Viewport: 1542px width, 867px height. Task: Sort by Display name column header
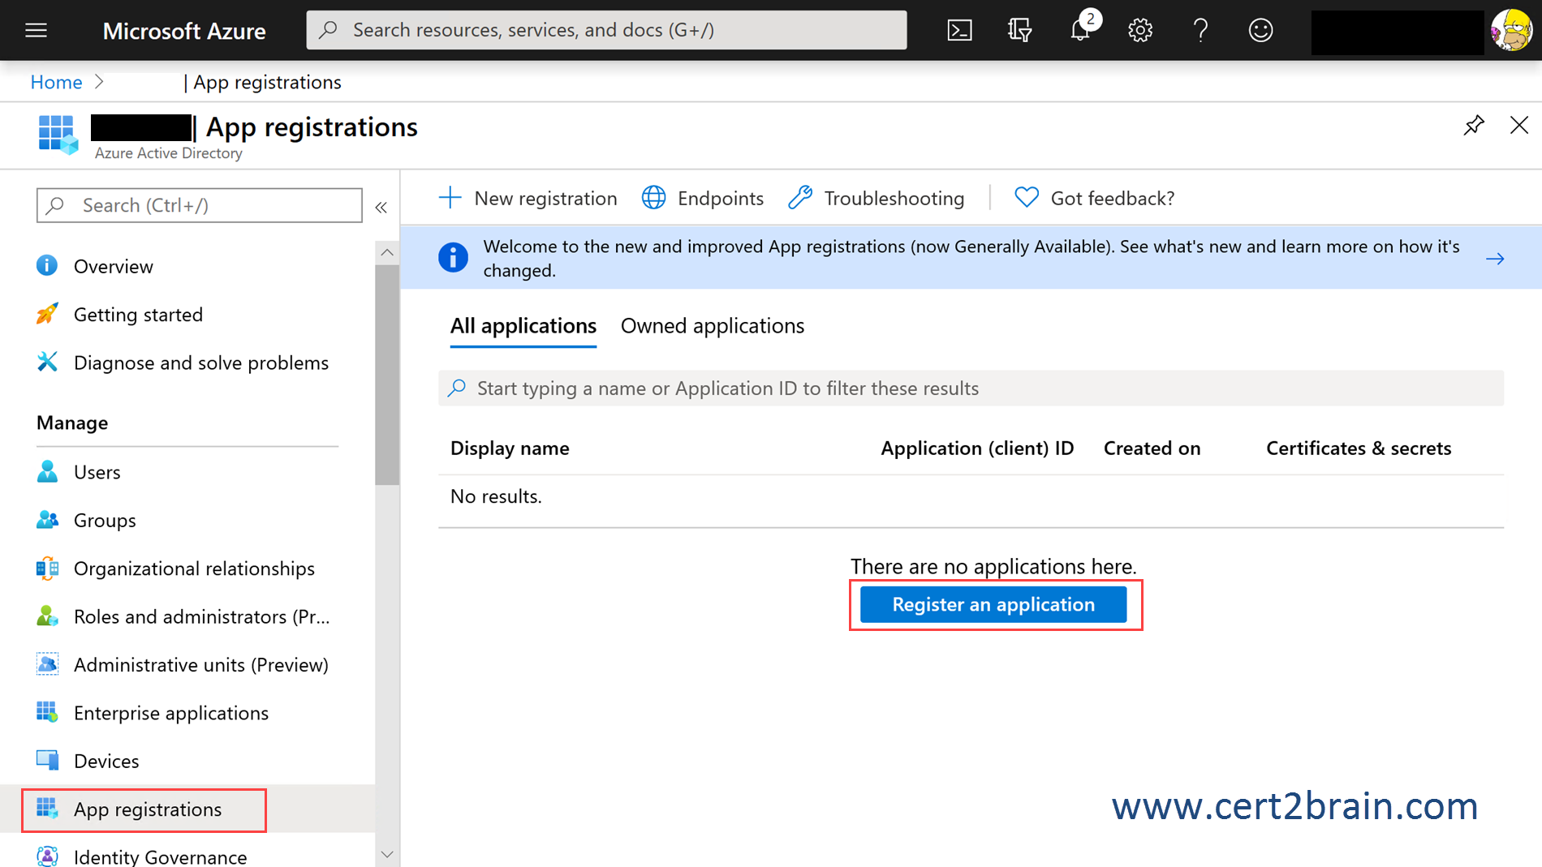point(510,449)
